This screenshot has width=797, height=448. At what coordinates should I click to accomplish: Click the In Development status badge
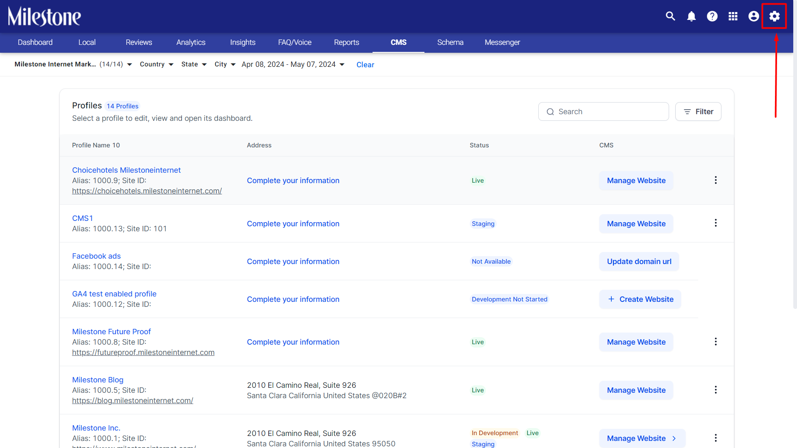[495, 433]
